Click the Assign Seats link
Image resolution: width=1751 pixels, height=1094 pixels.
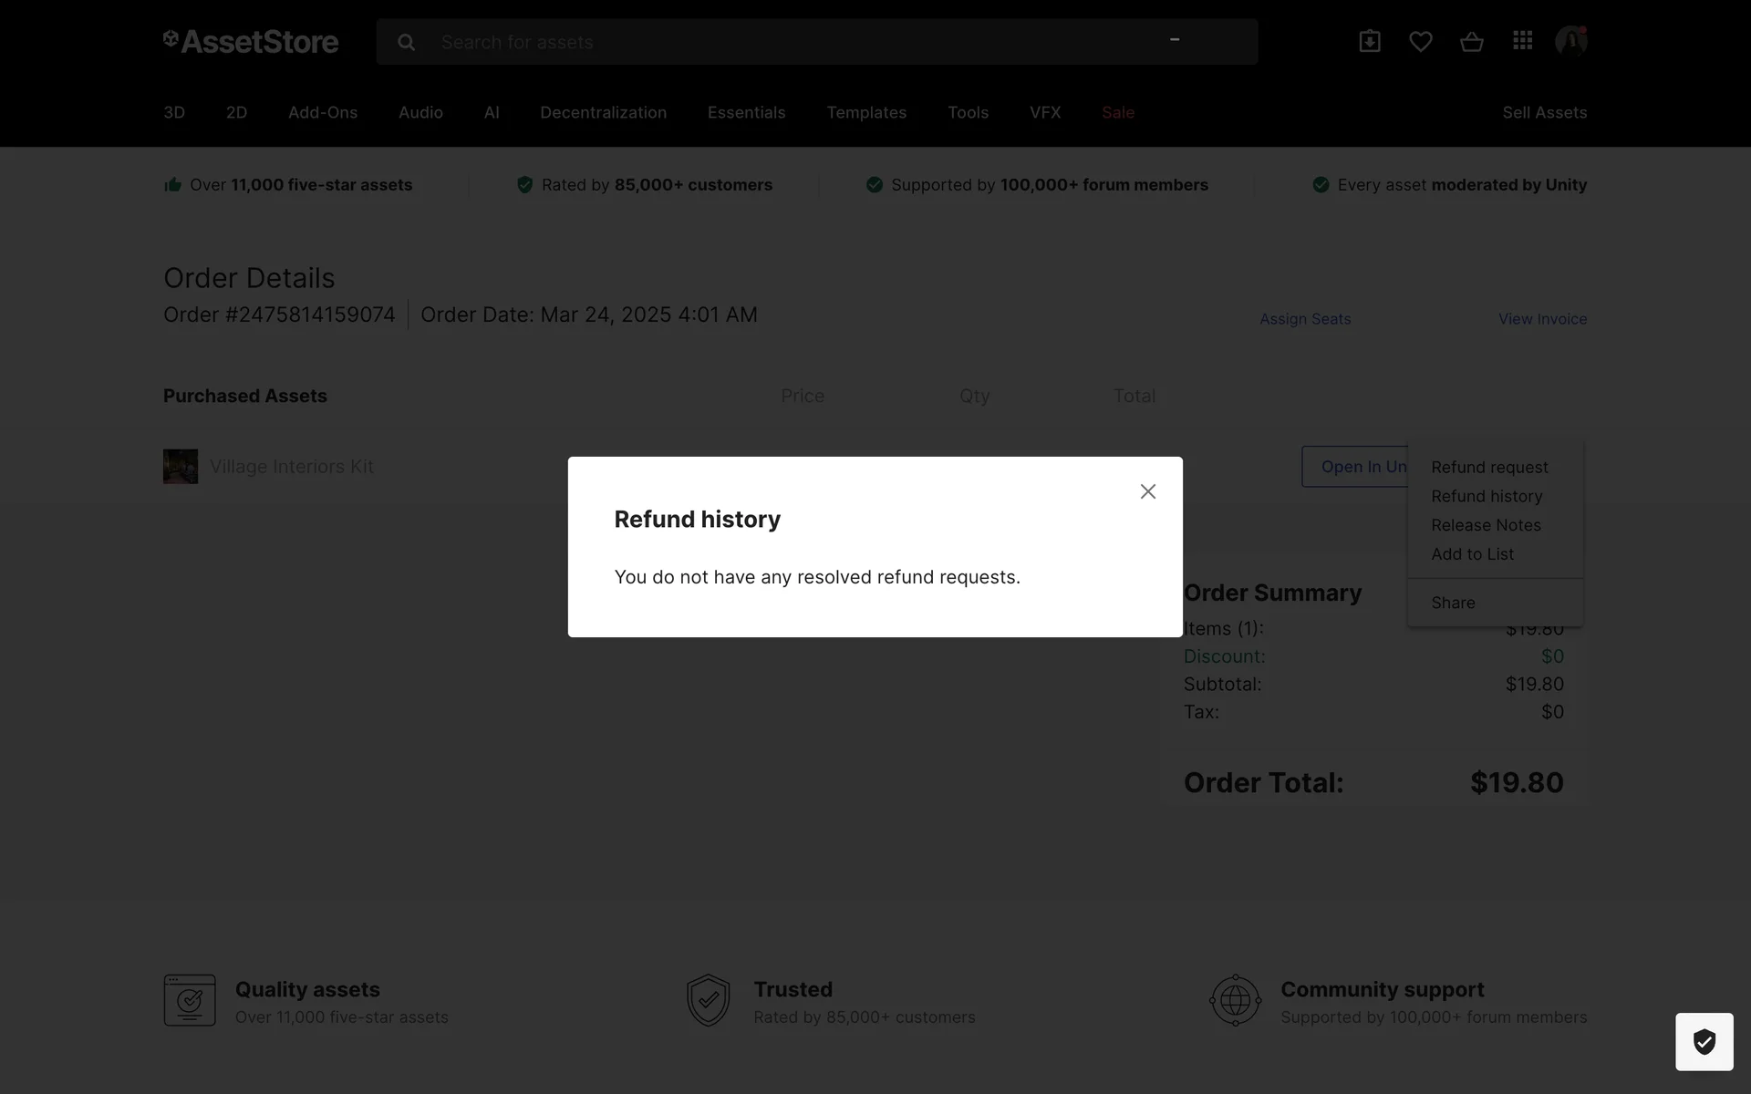1305,319
